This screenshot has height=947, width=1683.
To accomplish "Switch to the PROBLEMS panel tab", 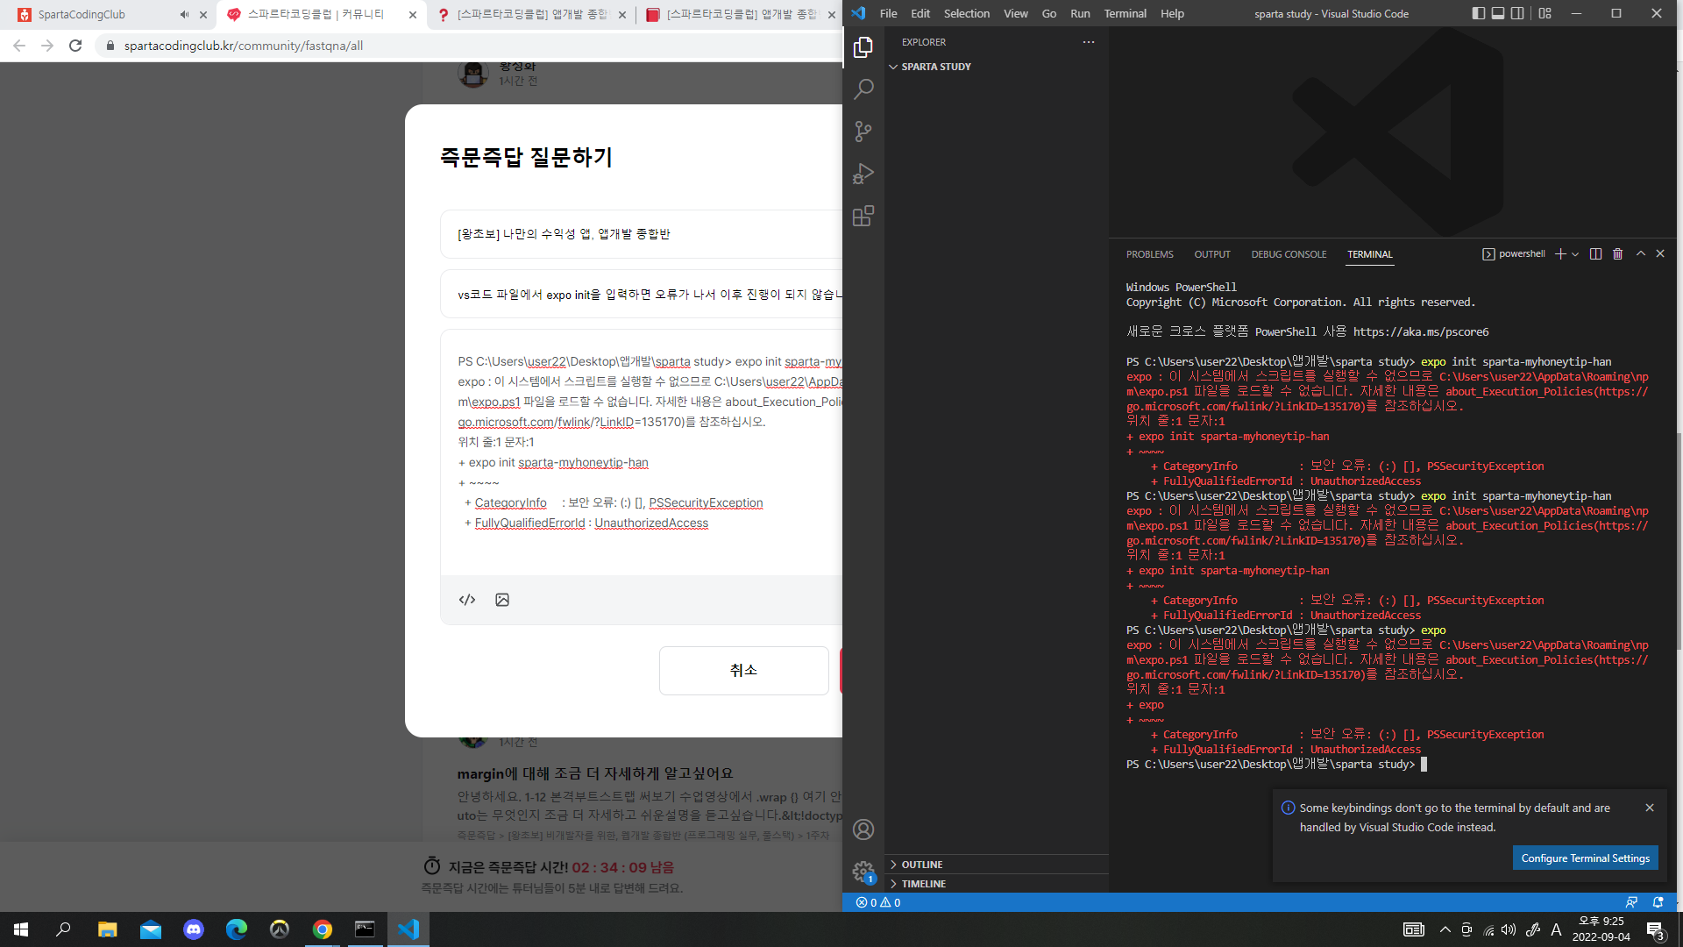I will click(x=1149, y=254).
